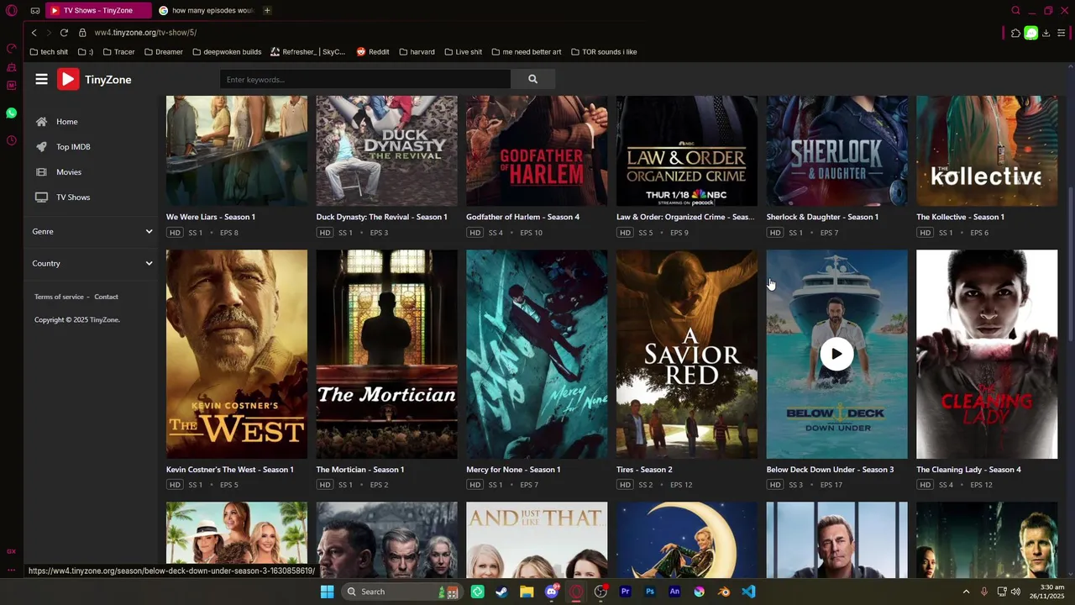Open the Refresher_ | SkyC... bookmark
This screenshot has height=605, width=1075.
tap(307, 52)
